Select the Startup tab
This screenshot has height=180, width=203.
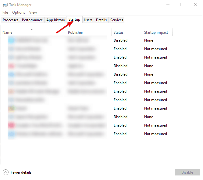click(74, 19)
